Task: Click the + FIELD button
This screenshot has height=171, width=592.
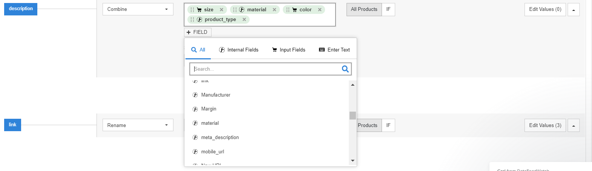Action: coord(198,32)
